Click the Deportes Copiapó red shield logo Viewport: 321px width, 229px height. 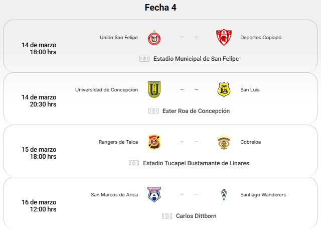click(224, 38)
